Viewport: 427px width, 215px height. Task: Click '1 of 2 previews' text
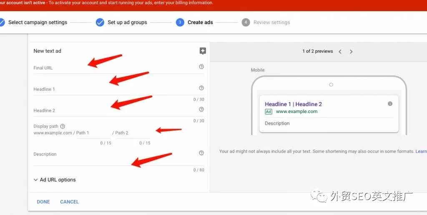tap(317, 51)
